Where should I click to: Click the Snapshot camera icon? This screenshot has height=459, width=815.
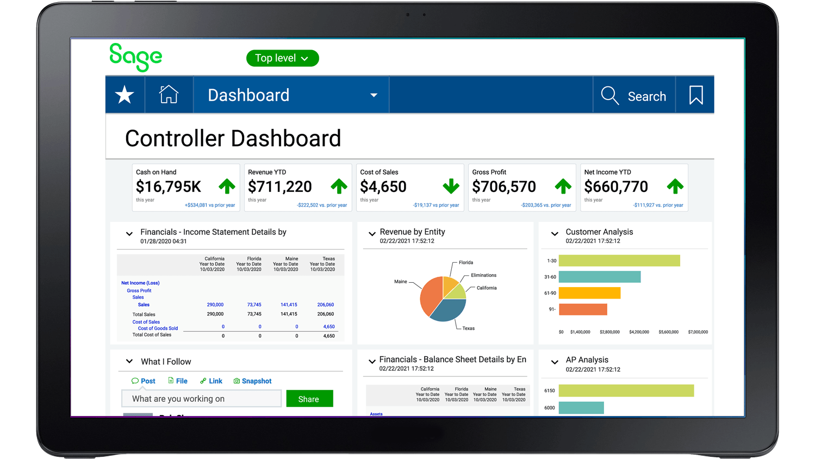click(237, 381)
